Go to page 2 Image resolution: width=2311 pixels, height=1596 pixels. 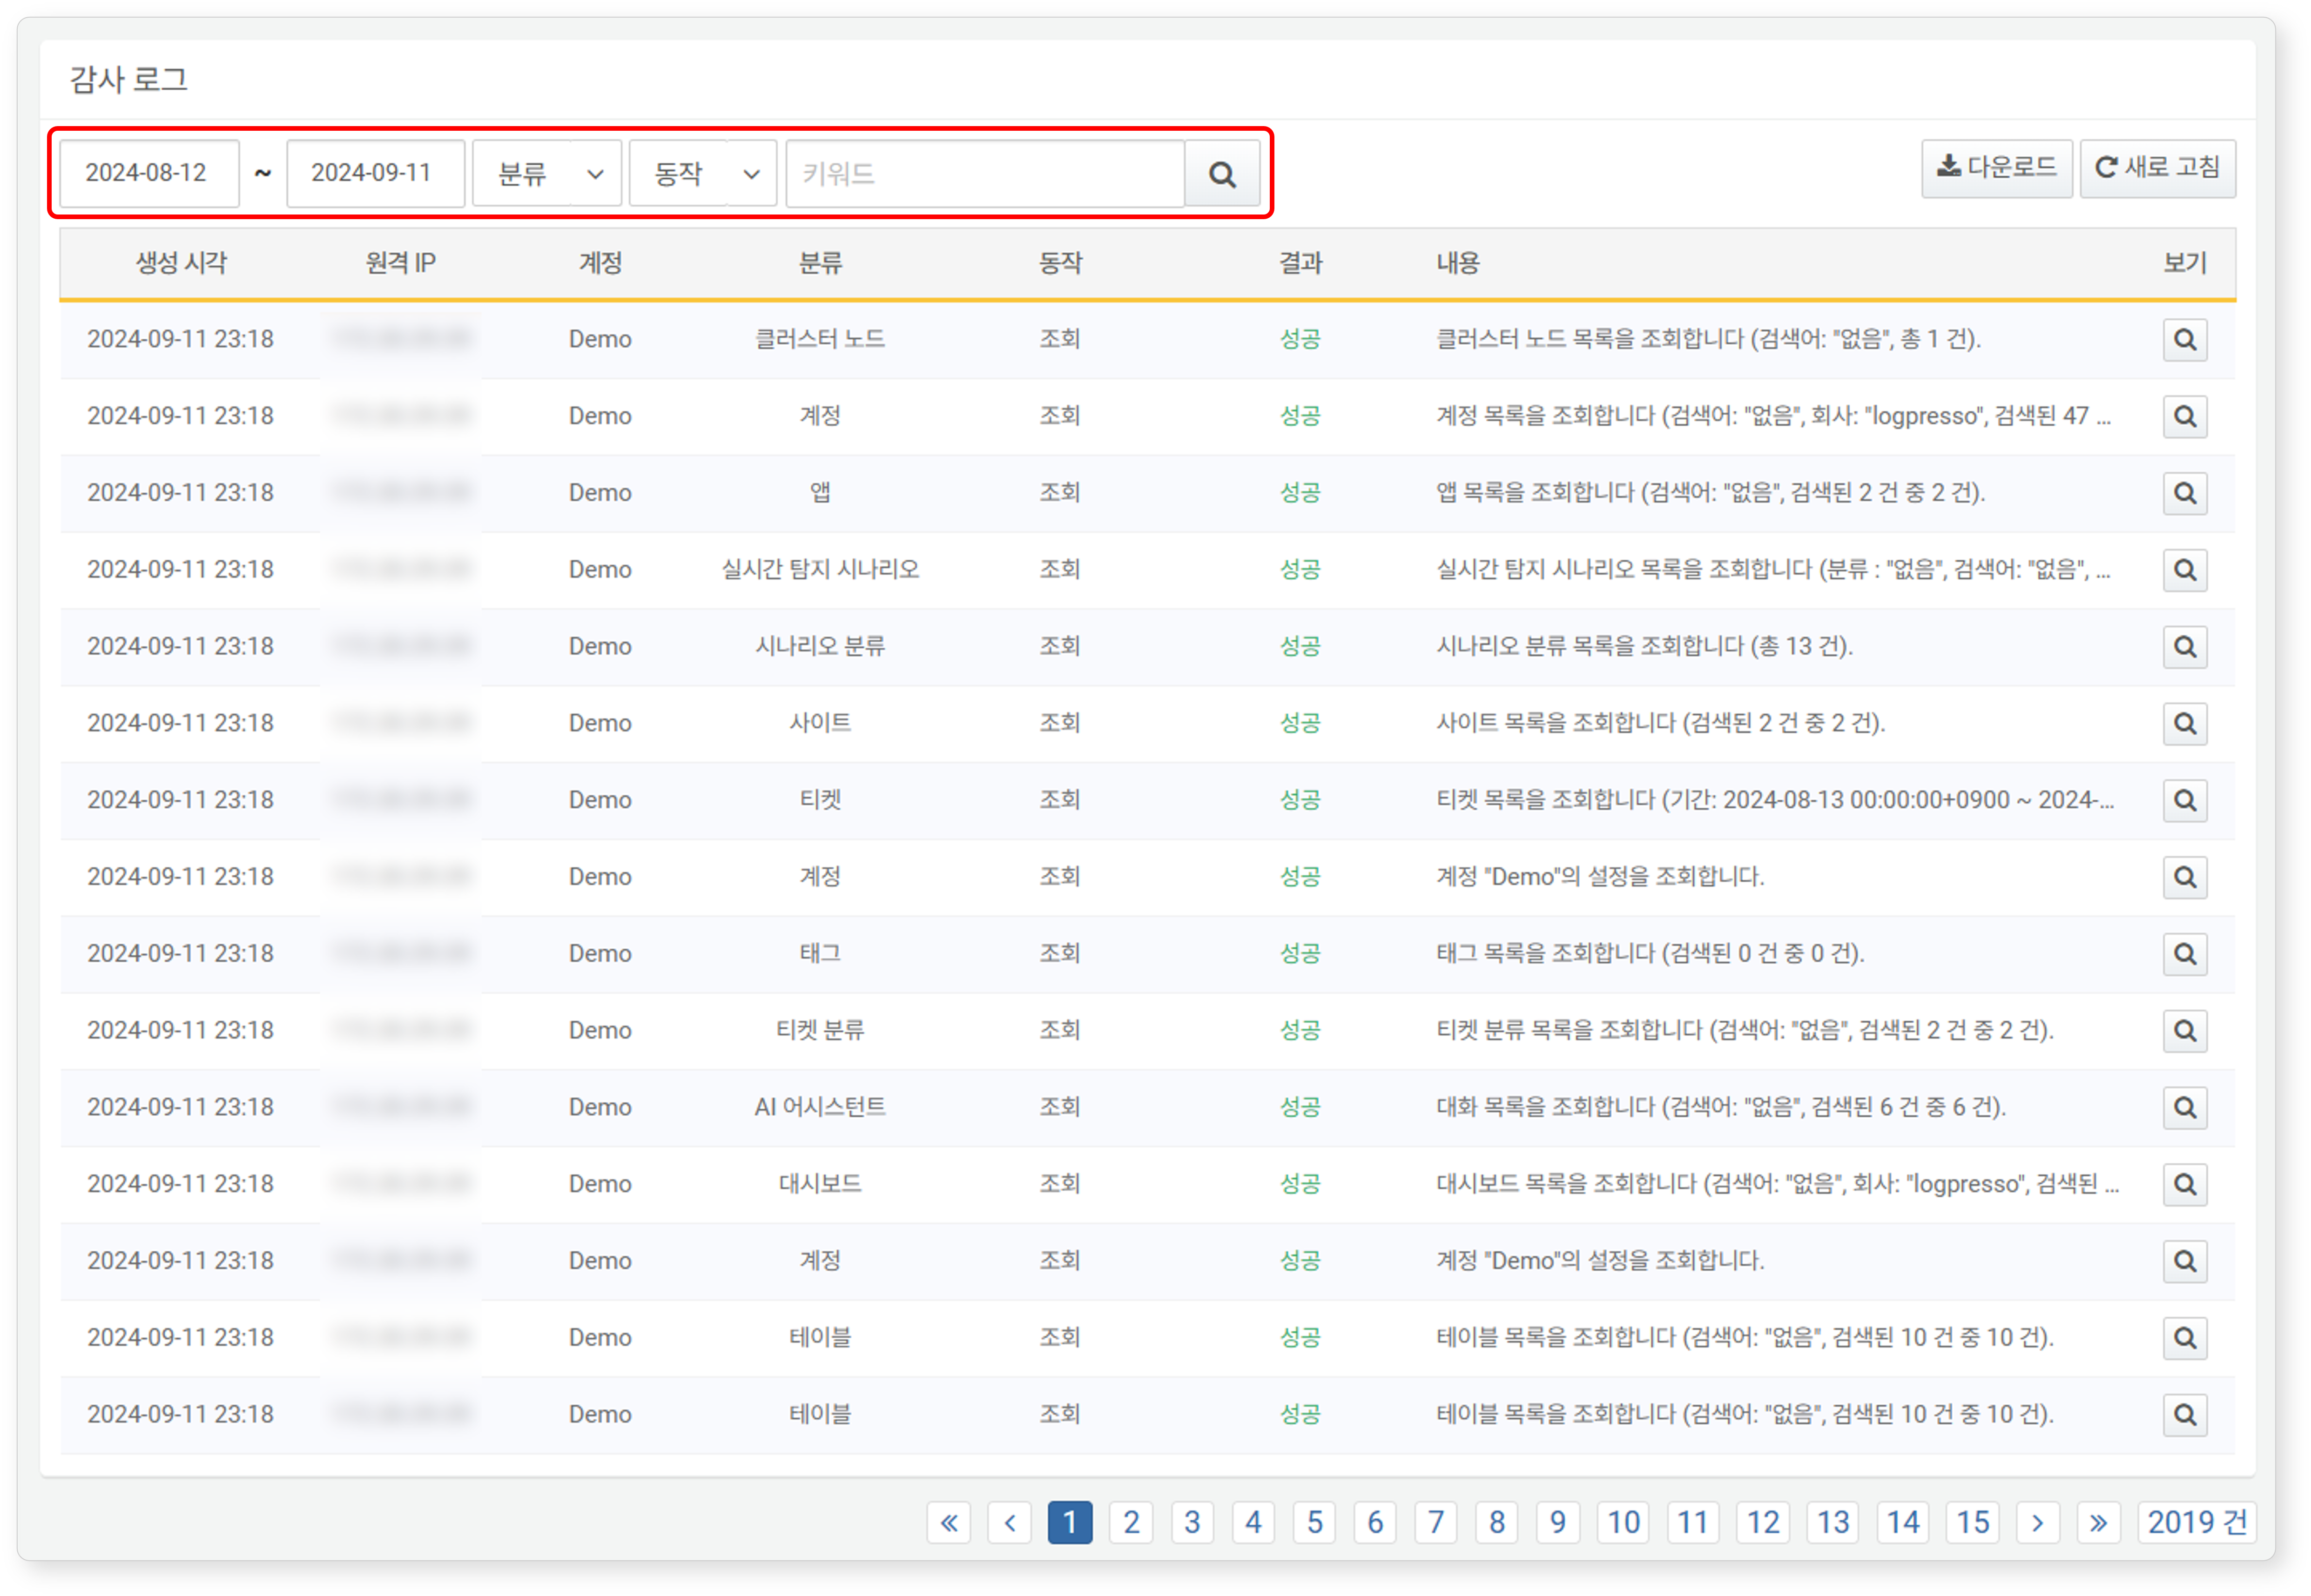pyautogui.click(x=1132, y=1522)
